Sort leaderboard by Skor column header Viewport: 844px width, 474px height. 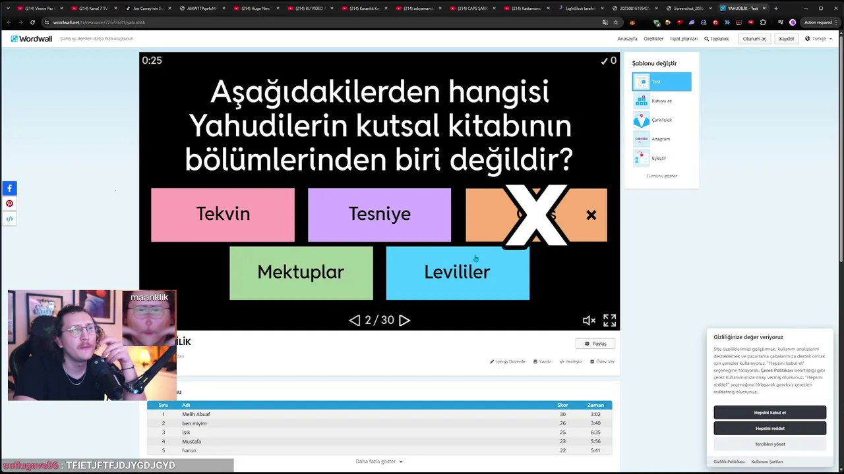(x=562, y=405)
